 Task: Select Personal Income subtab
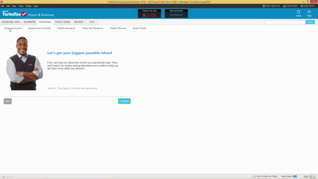tap(13, 28)
